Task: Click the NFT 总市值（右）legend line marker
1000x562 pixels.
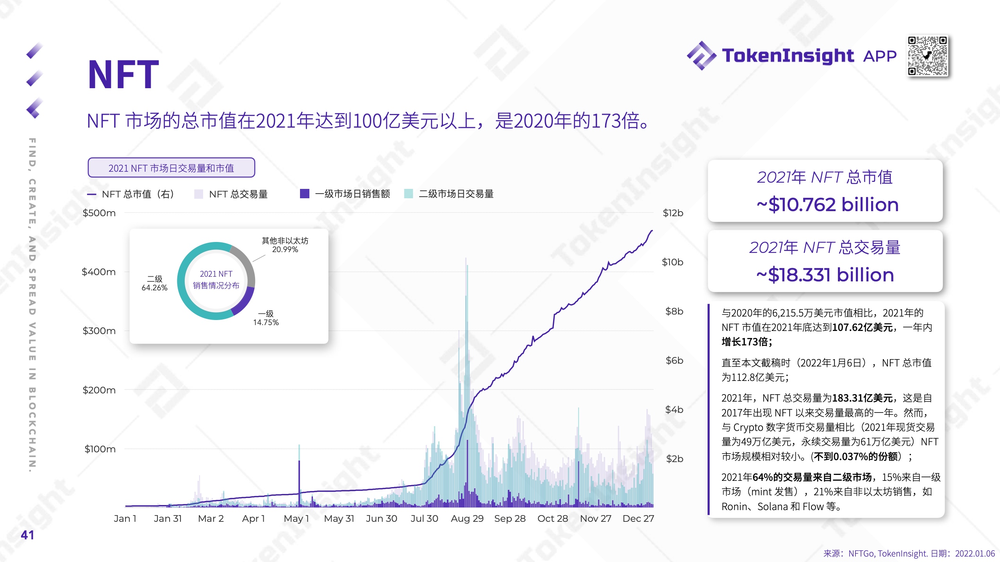Action: (x=91, y=194)
